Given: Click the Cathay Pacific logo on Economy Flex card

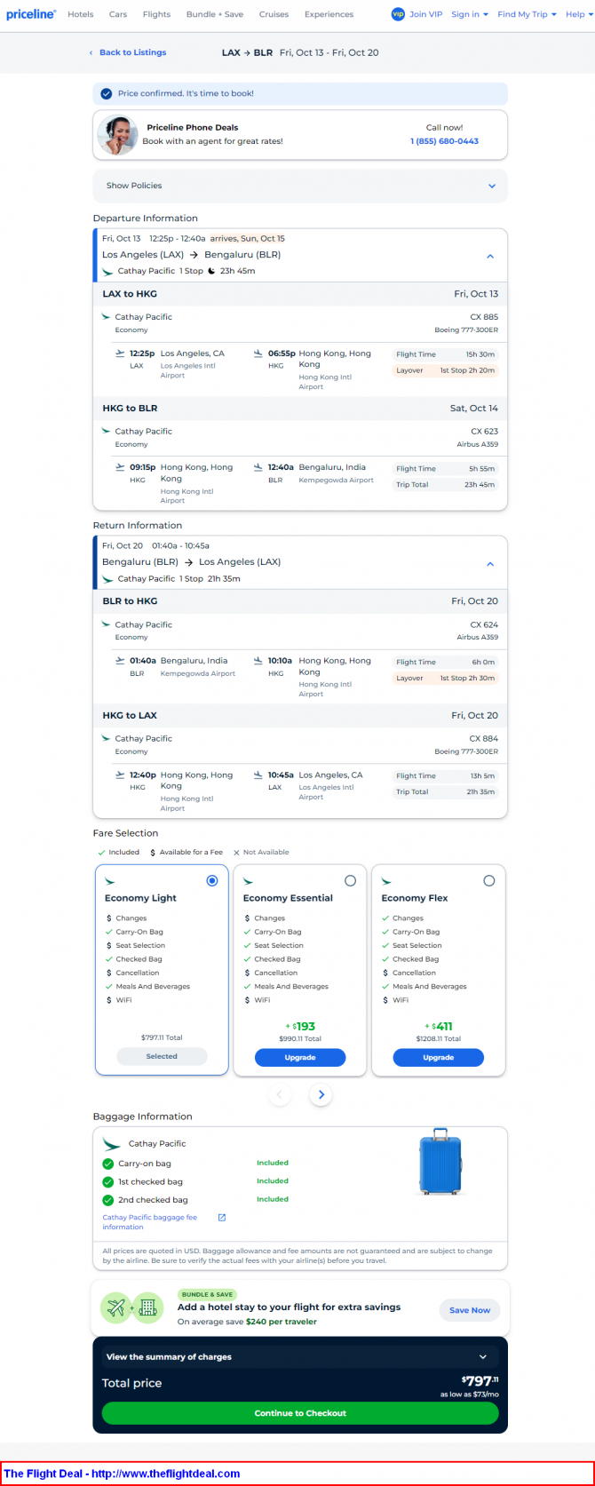Looking at the screenshot, I should pyautogui.click(x=386, y=882).
